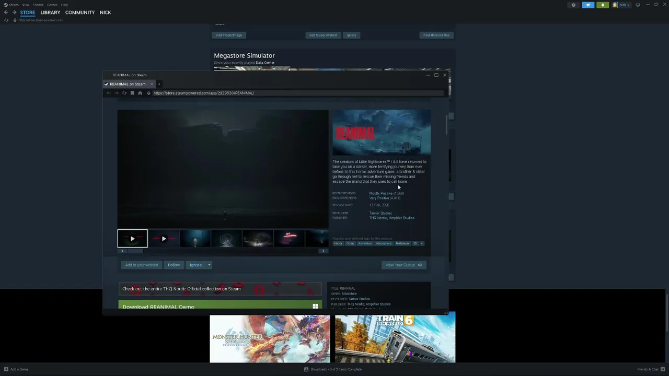Open the View menu
The width and height of the screenshot is (669, 376).
pos(26,5)
